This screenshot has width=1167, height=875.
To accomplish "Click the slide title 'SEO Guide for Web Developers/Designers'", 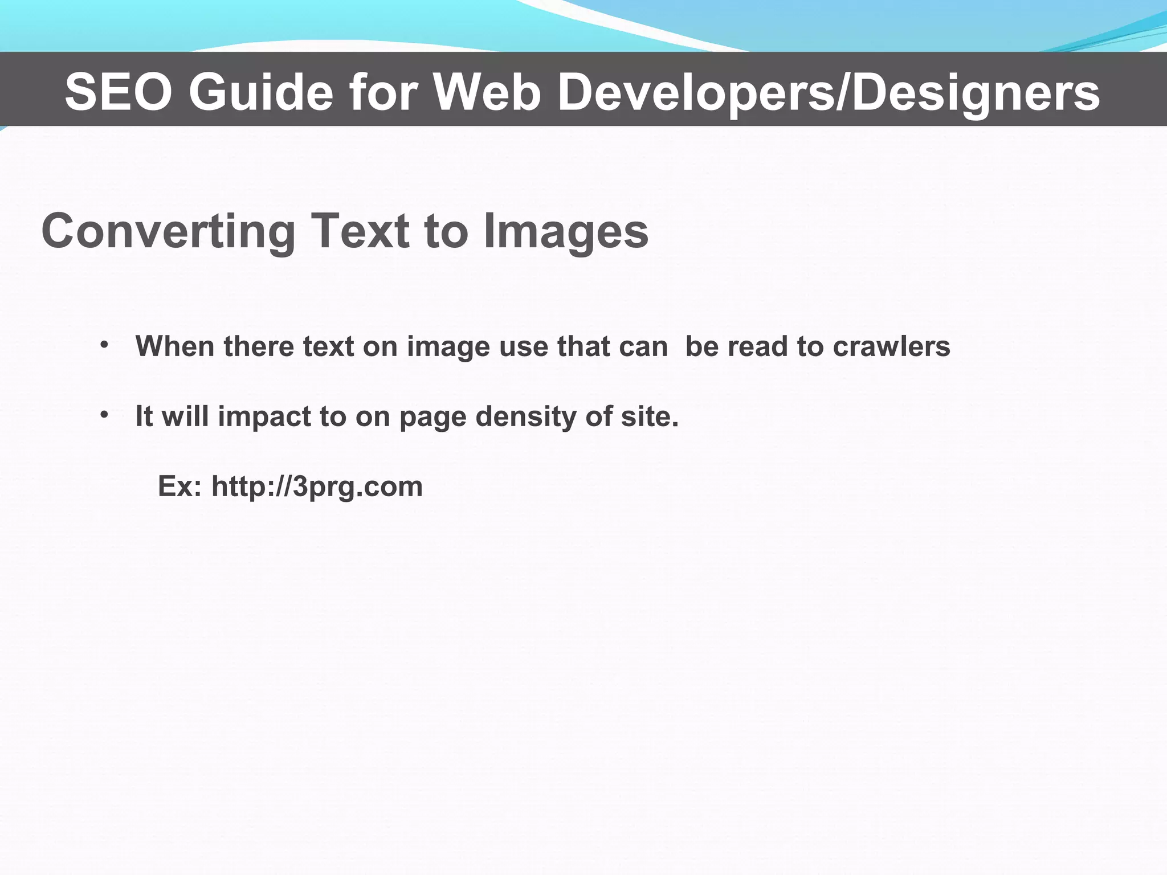I will [x=582, y=92].
